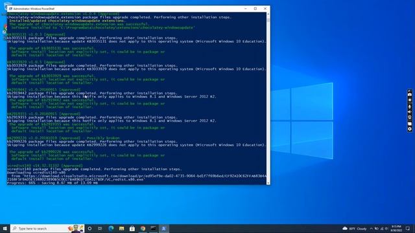Click 'kb2919442 package files upgrade completed' line
This screenshot has height=233, width=415.
pyautogui.click(x=92, y=93)
